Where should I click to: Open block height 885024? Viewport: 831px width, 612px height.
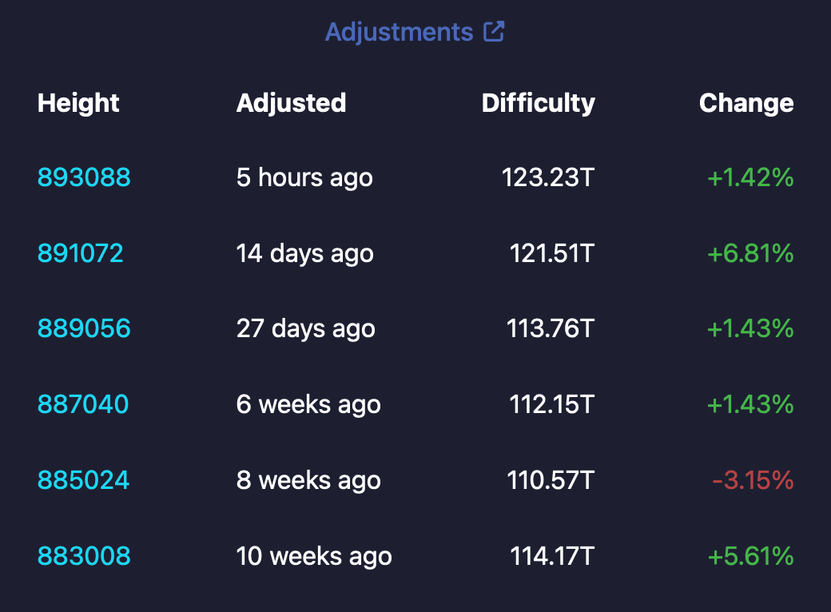pos(82,480)
